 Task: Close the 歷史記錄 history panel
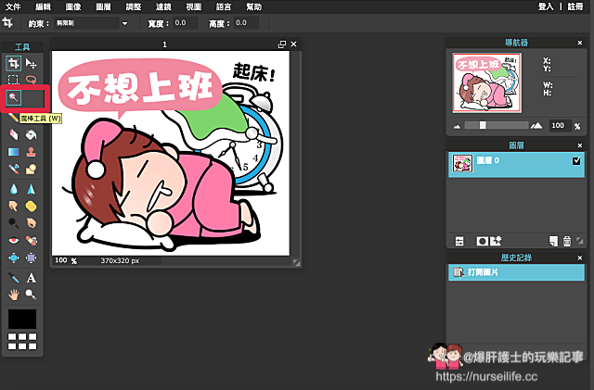point(579,258)
